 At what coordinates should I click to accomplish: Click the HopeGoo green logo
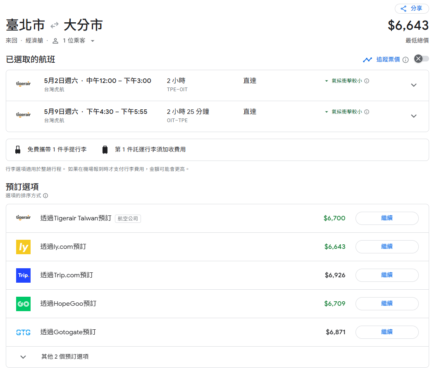(23, 303)
